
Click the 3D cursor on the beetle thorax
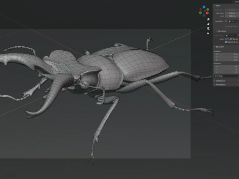pyautogui.click(x=109, y=68)
